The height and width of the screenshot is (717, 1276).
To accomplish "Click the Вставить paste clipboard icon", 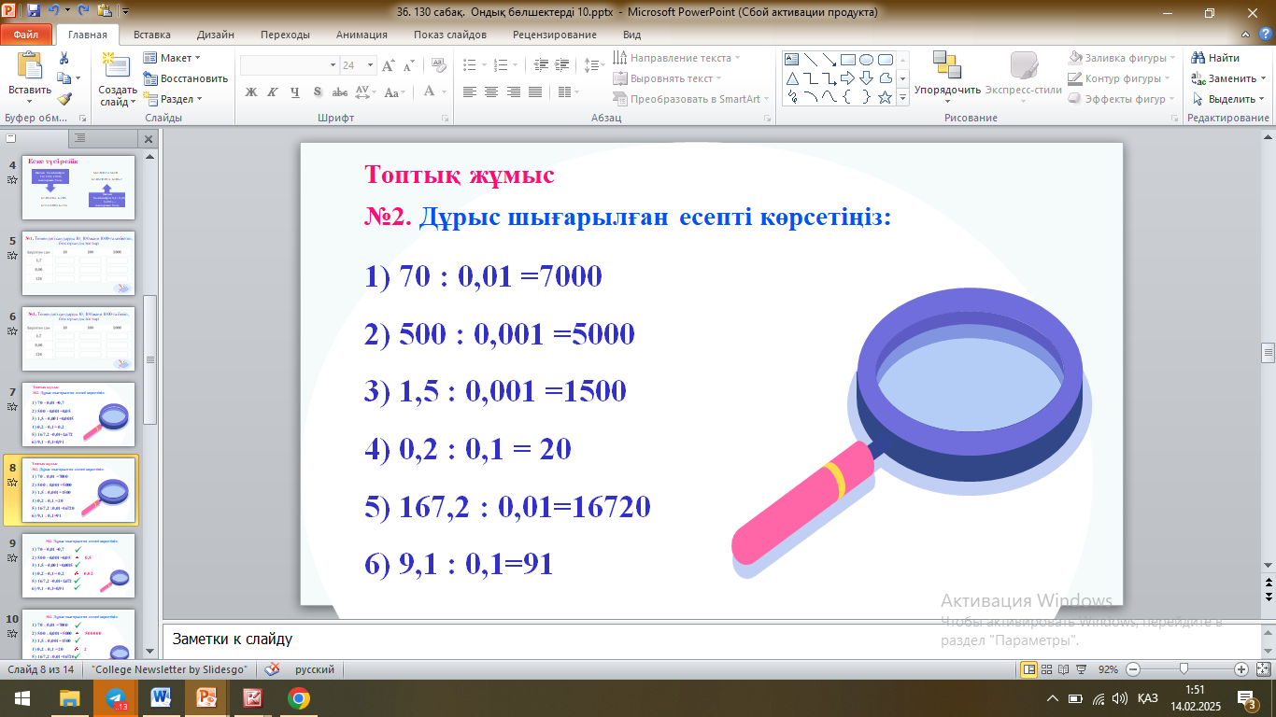I will click(x=30, y=65).
